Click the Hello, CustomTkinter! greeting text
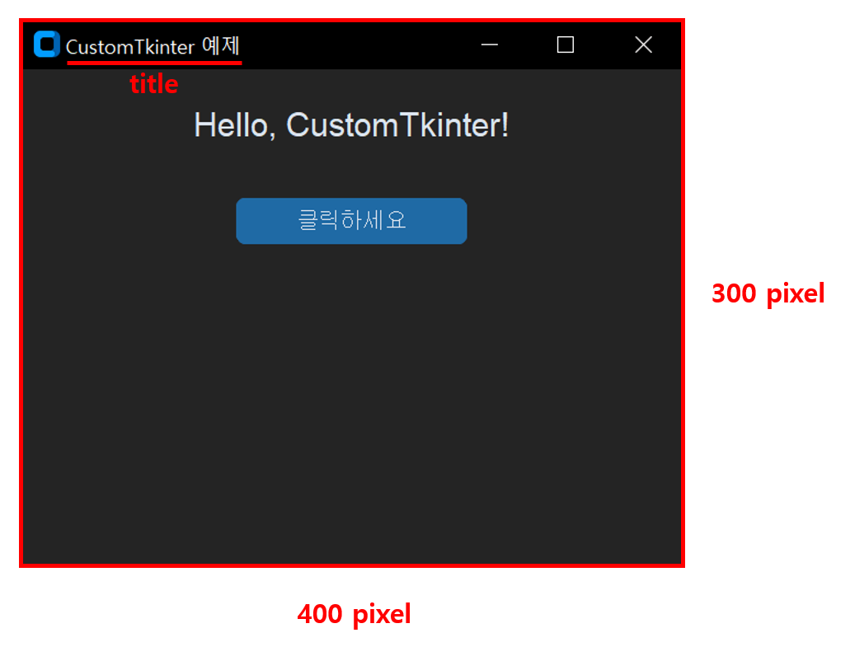Screen dimensions: 850x647 point(351,124)
